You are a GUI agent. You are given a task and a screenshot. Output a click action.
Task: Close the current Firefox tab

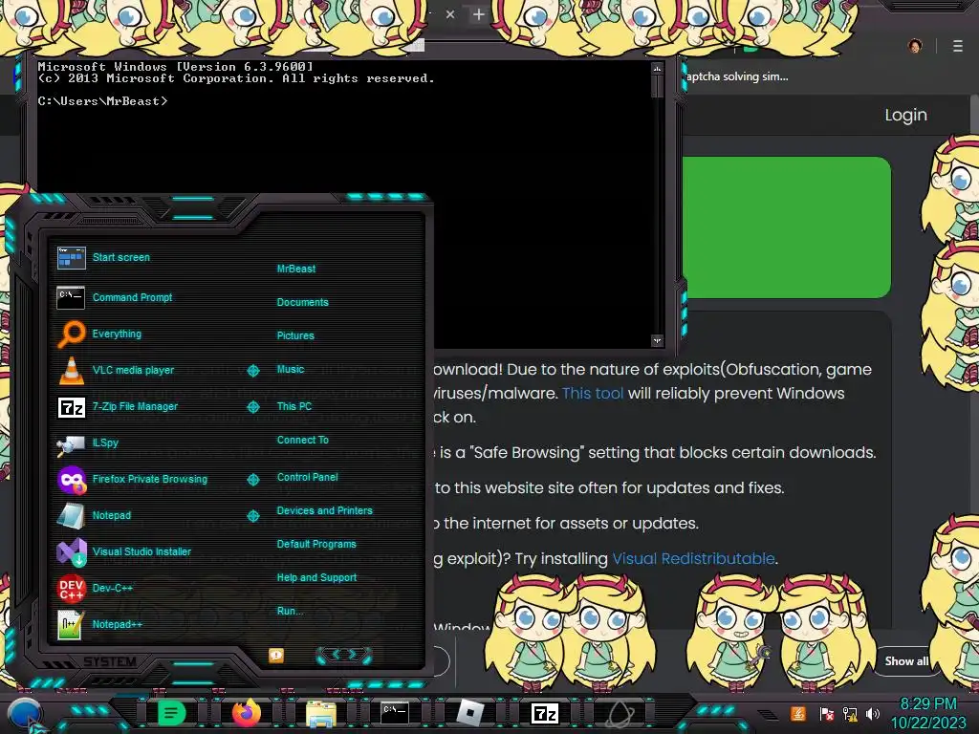tap(450, 14)
